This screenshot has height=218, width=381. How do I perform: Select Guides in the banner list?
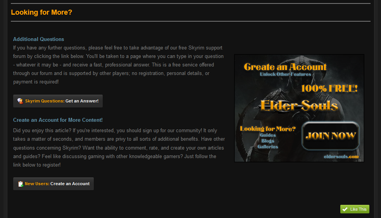tap(268, 135)
